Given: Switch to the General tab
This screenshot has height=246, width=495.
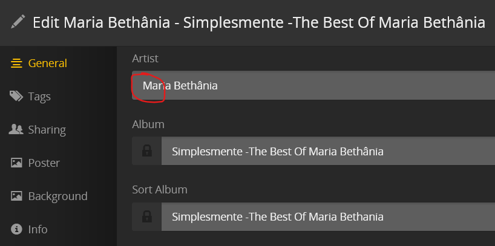Looking at the screenshot, I should pyautogui.click(x=47, y=63).
